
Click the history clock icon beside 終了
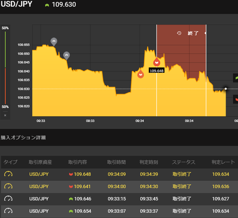[x=179, y=33]
